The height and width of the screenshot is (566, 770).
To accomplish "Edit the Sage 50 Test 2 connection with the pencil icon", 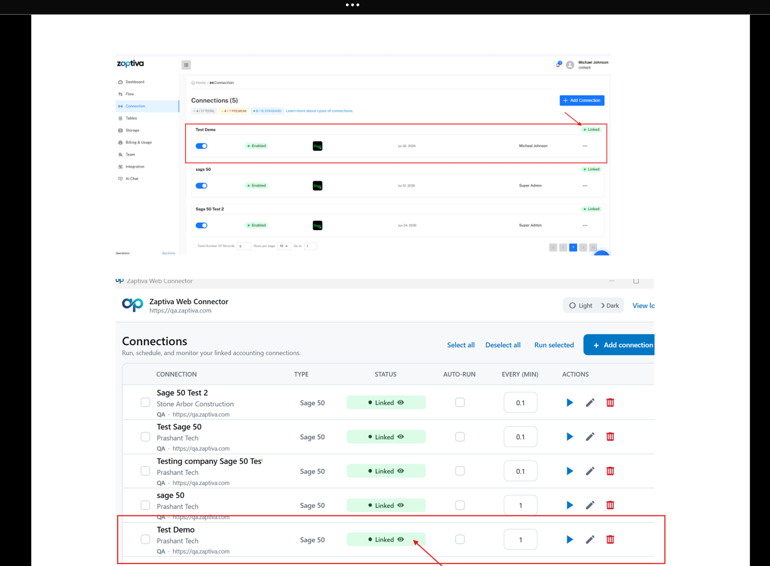I will (590, 403).
